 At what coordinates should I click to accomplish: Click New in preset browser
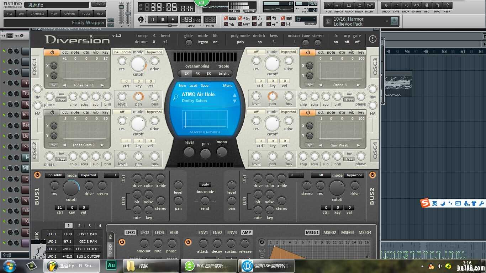tap(183, 85)
